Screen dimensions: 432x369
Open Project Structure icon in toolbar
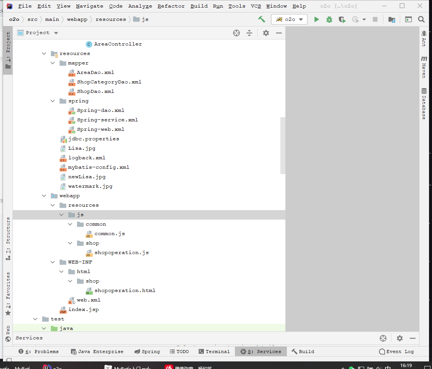click(392, 19)
